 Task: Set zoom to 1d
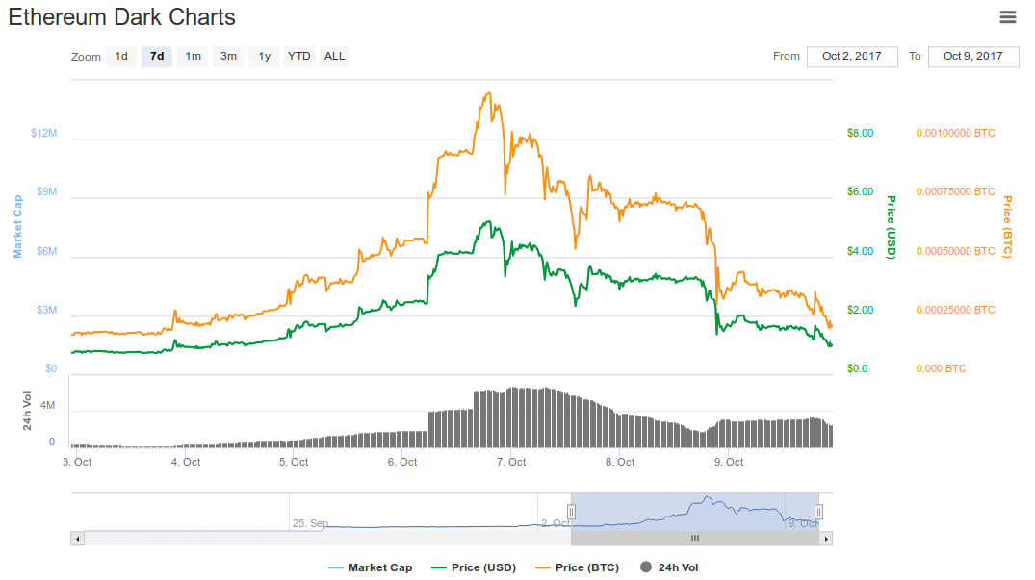pos(121,56)
